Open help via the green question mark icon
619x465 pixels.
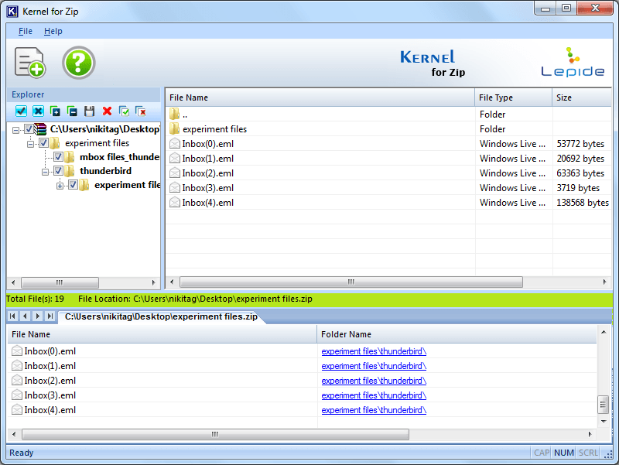click(x=79, y=63)
